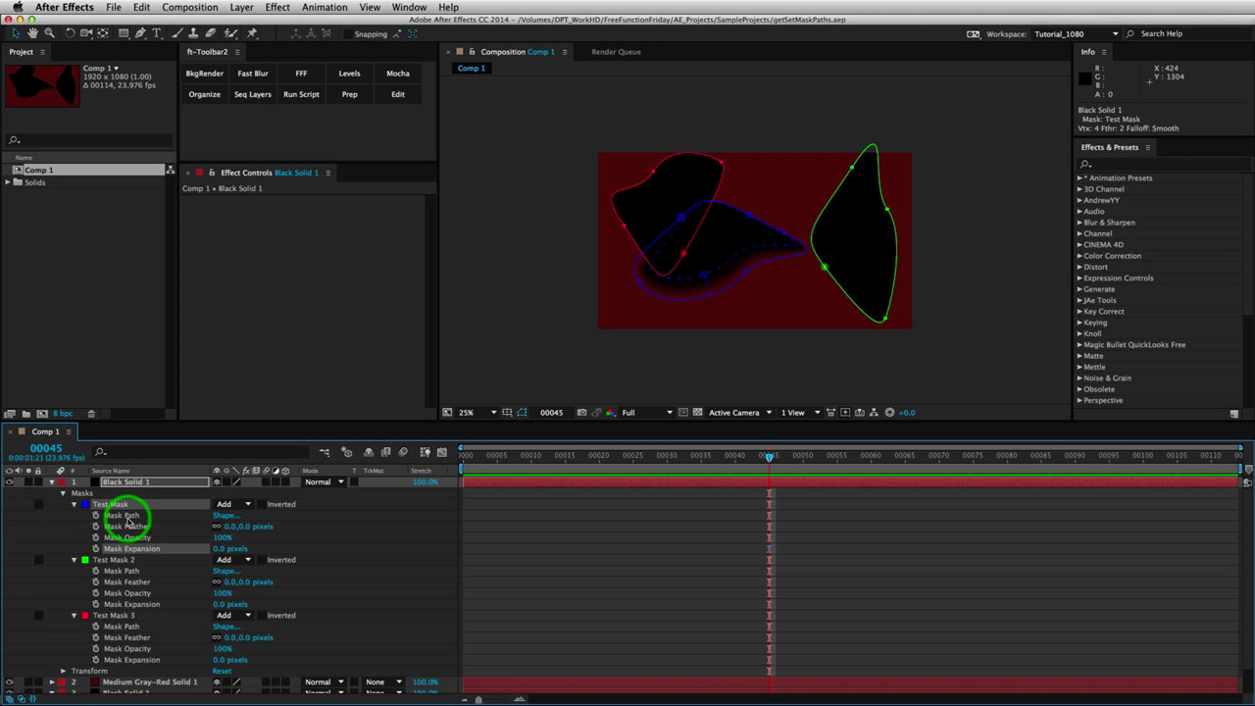Screen dimensions: 1255x706
Task: Open the 25% magnification dropdown
Action: click(477, 413)
